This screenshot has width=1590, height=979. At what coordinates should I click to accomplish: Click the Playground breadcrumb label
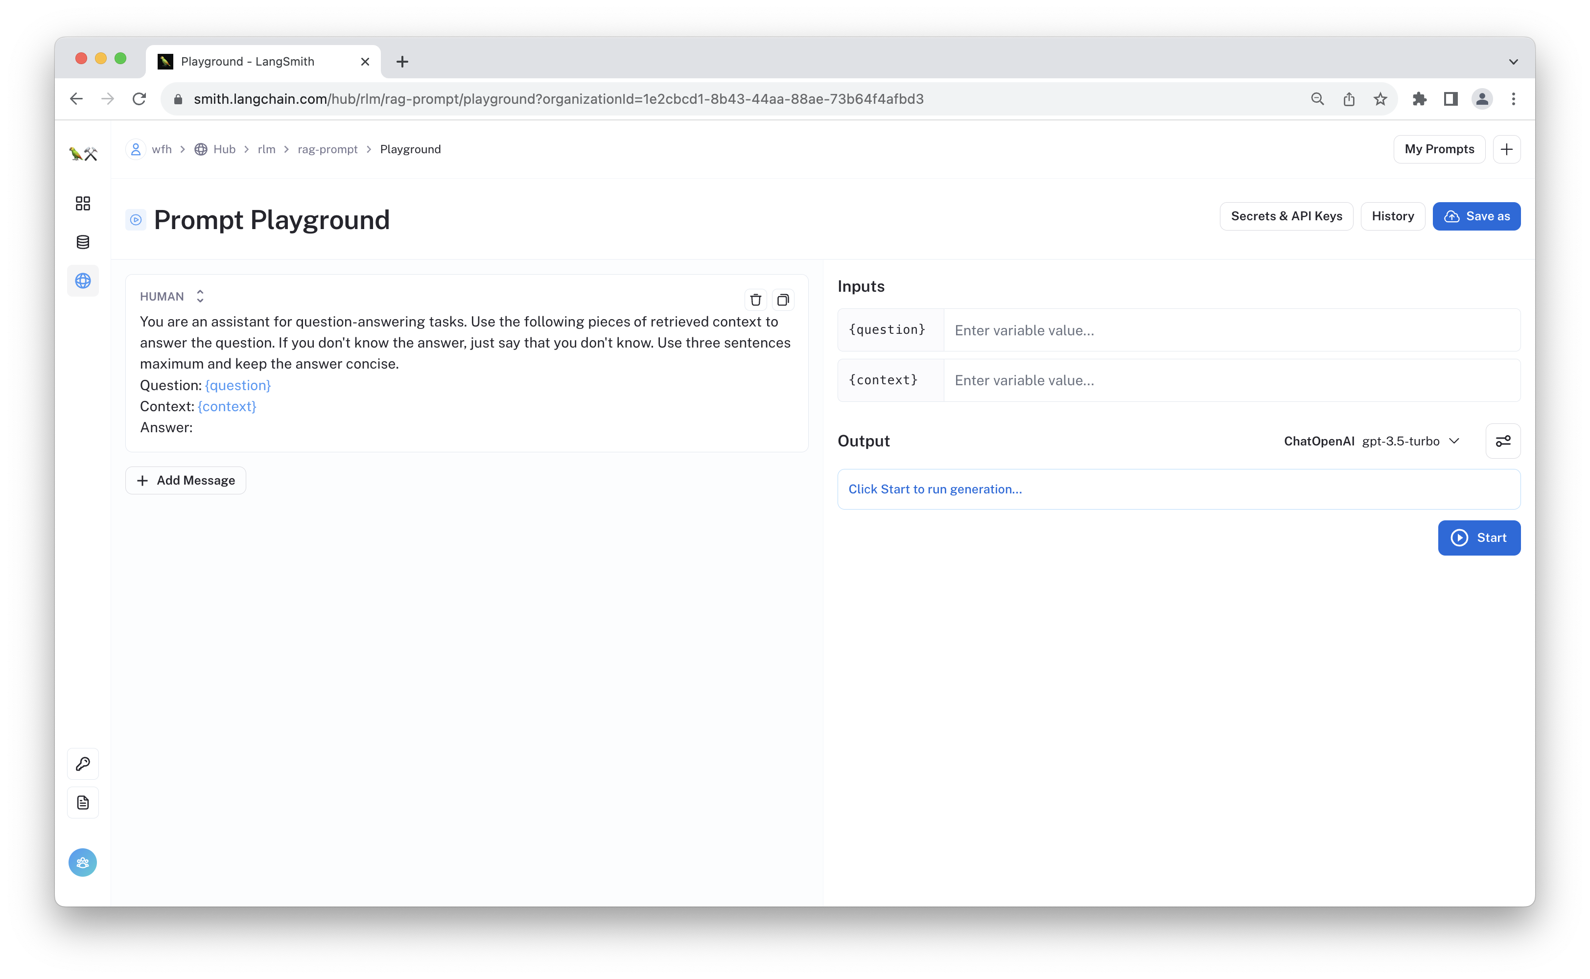coord(410,149)
